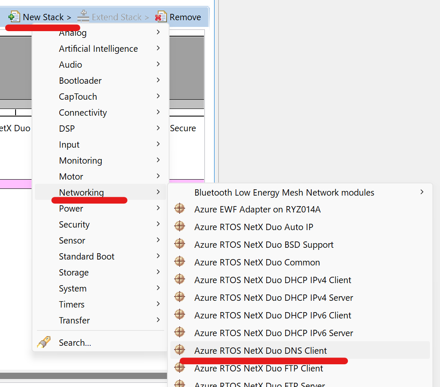Expand arrow next to Artificial Intelligence
Viewport: 440px width, 387px height.
click(158, 48)
